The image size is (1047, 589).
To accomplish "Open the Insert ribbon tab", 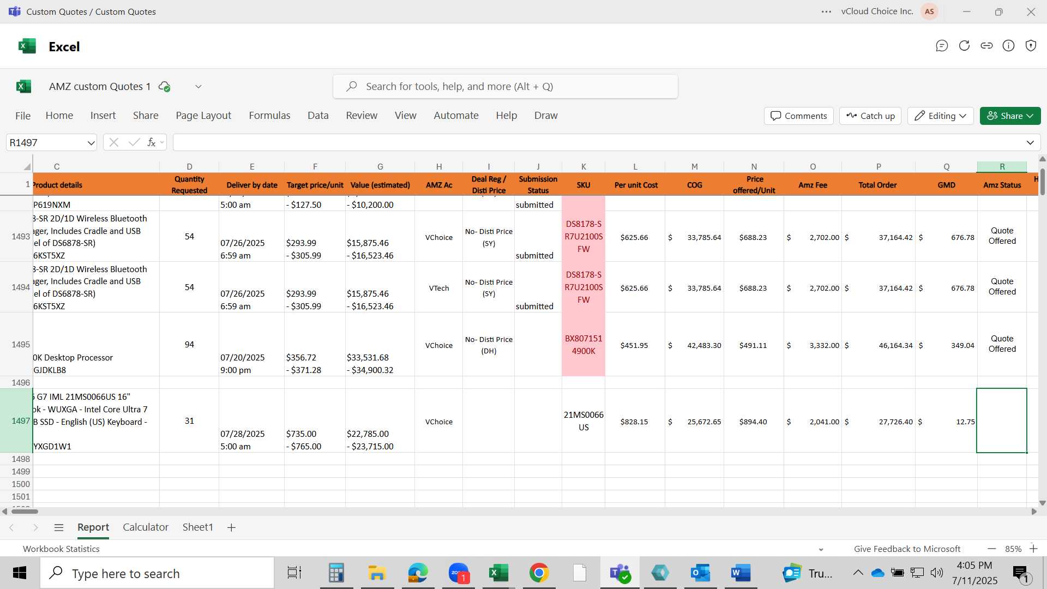I will click(x=103, y=116).
